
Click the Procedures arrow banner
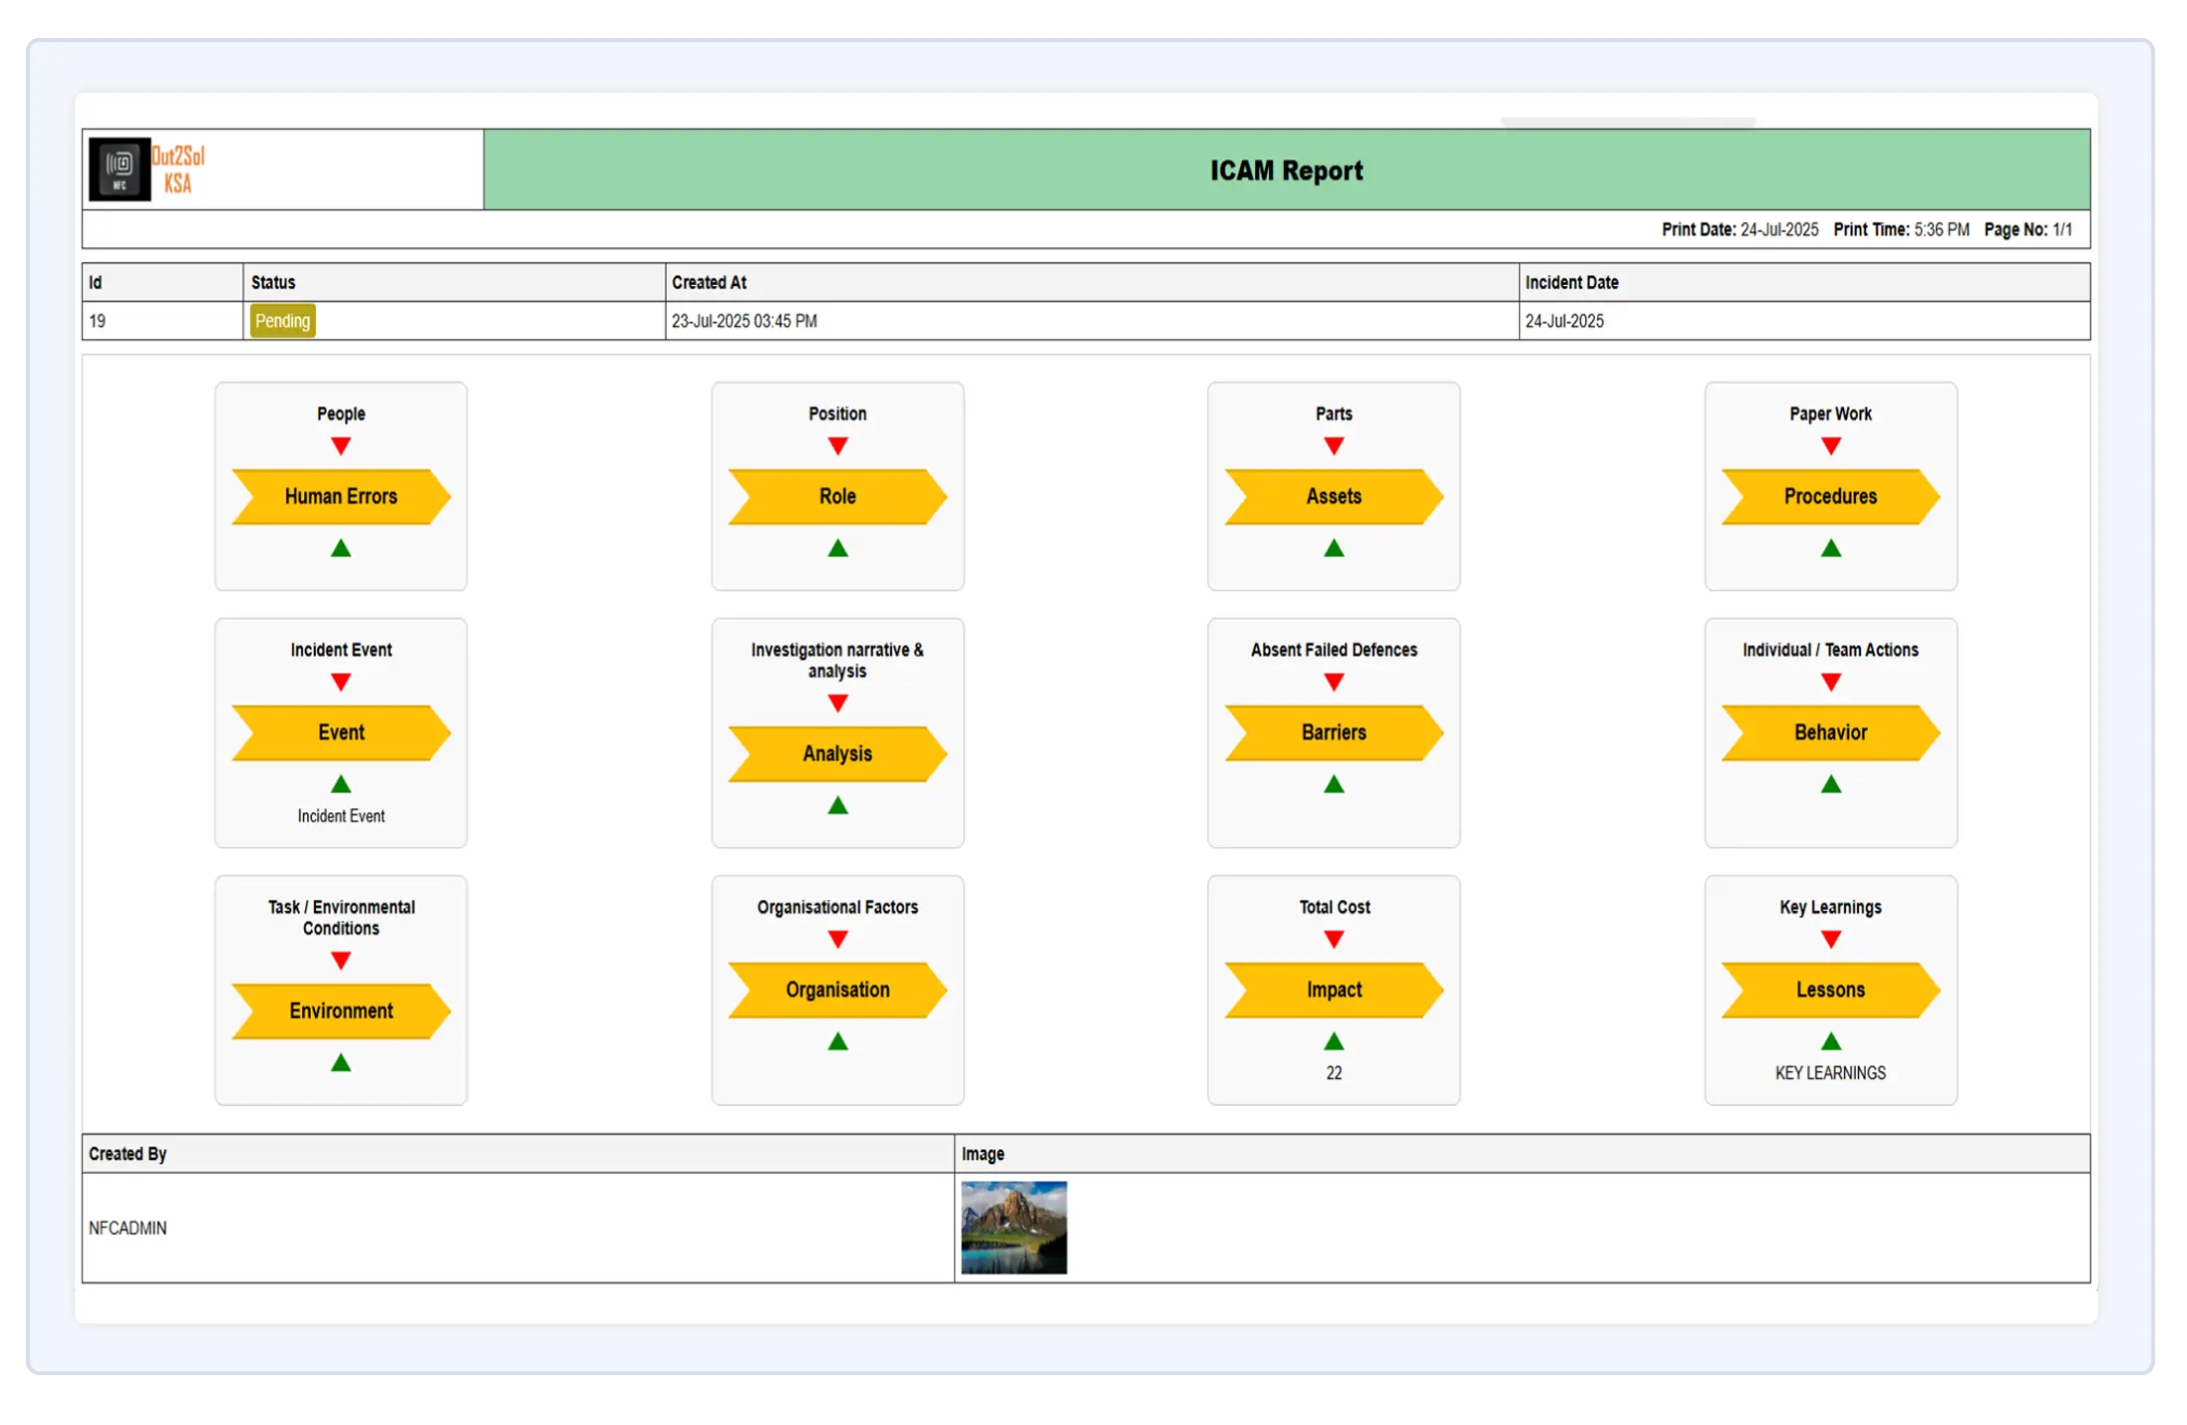[x=1830, y=496]
